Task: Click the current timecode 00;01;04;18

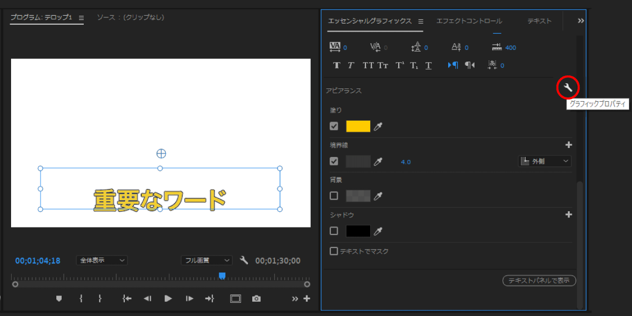Action: [37, 261]
